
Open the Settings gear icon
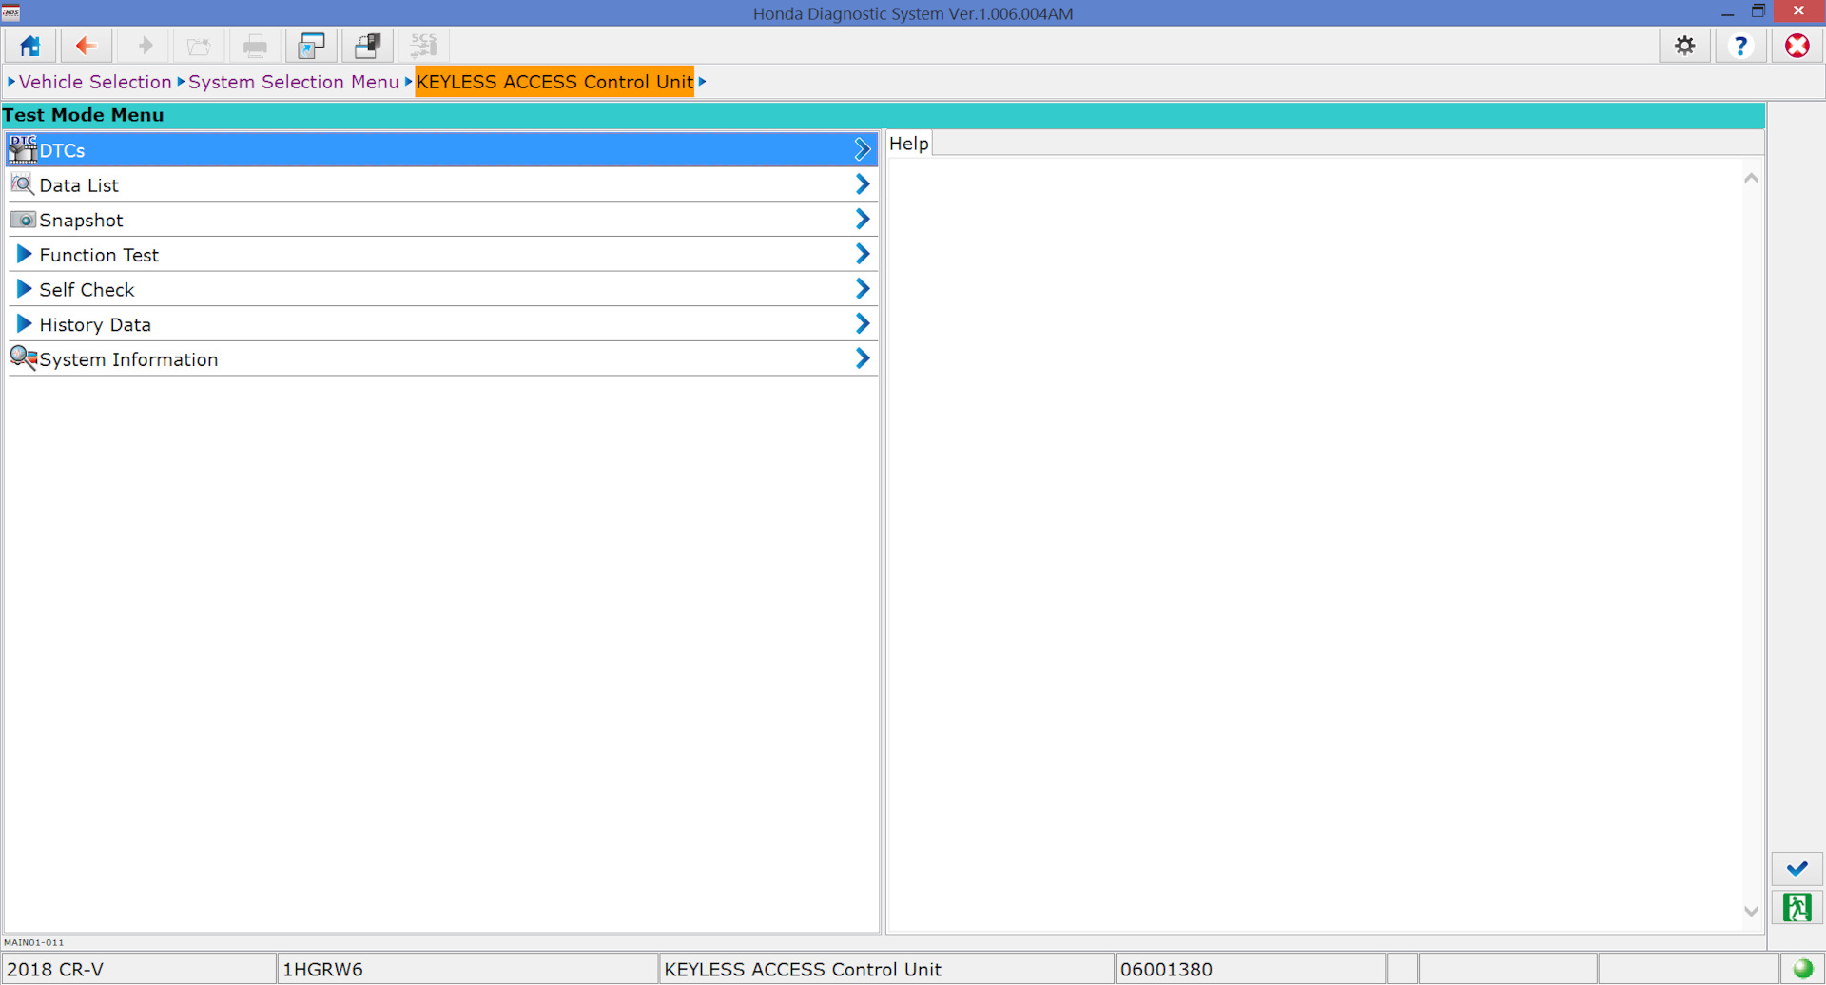pos(1684,46)
